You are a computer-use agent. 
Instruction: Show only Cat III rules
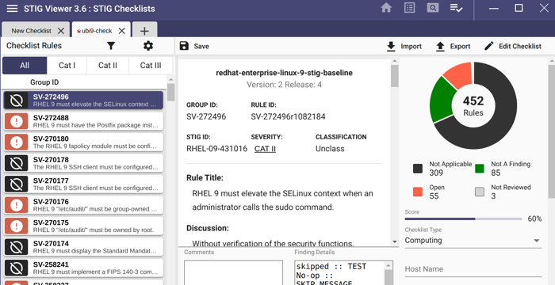click(151, 66)
